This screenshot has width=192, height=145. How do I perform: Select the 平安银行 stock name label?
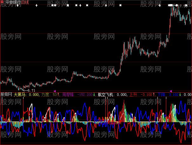click(12, 2)
